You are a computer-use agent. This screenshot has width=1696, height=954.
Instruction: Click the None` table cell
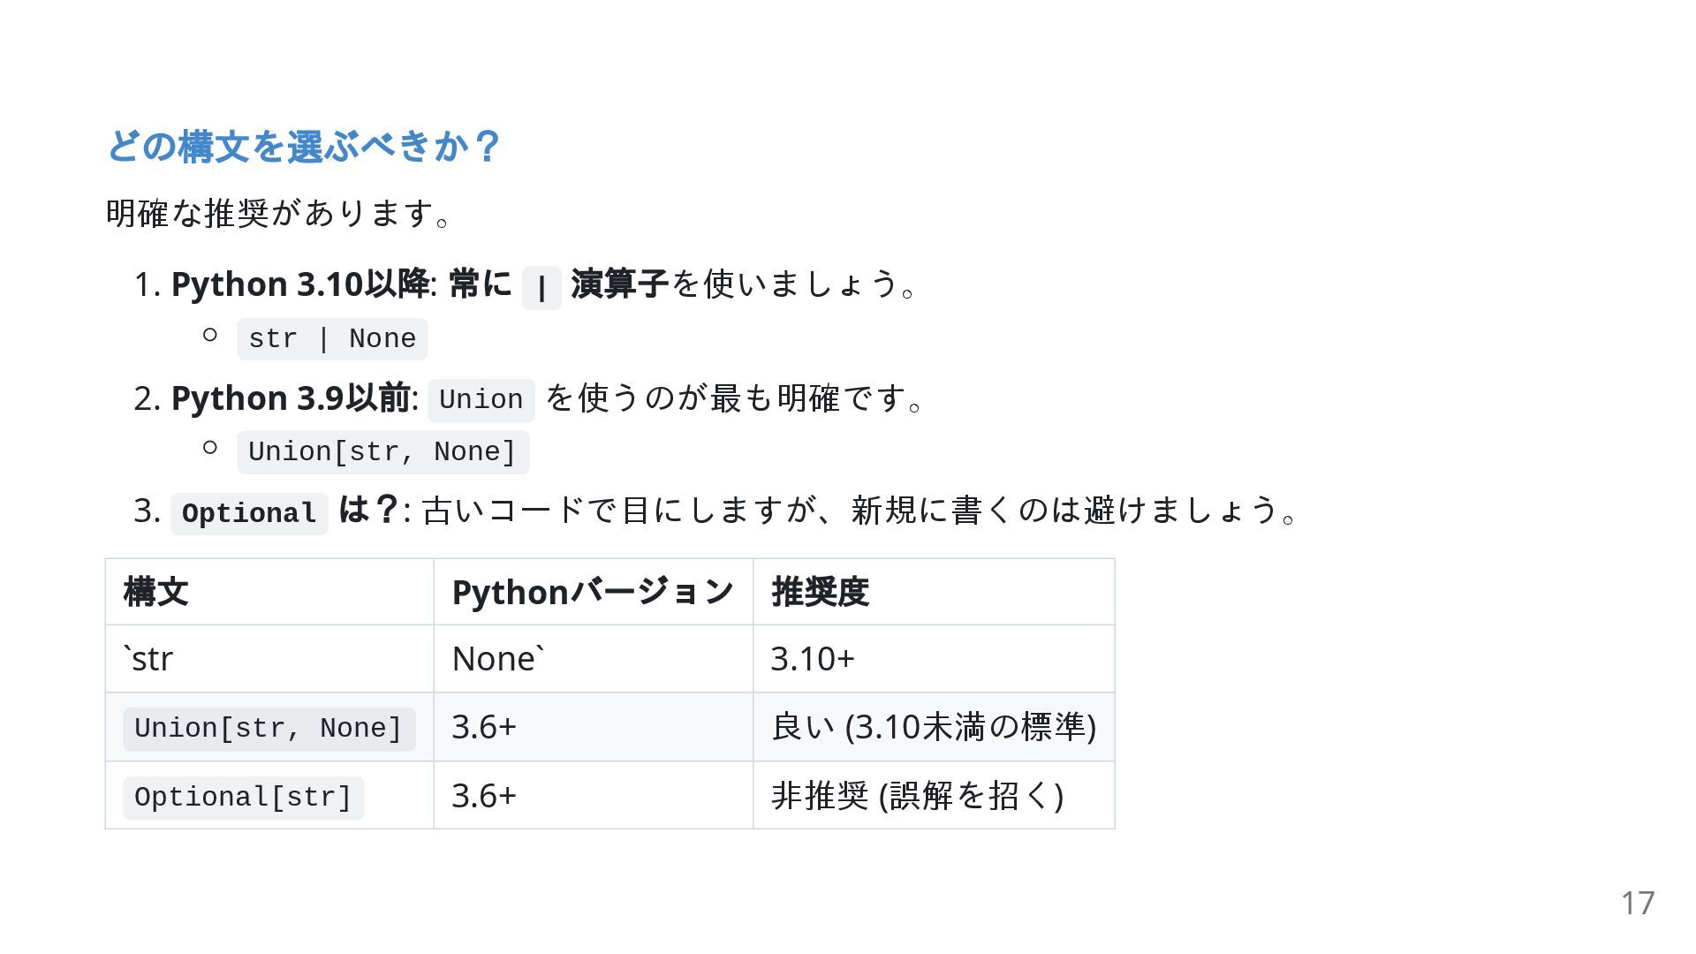click(x=594, y=659)
